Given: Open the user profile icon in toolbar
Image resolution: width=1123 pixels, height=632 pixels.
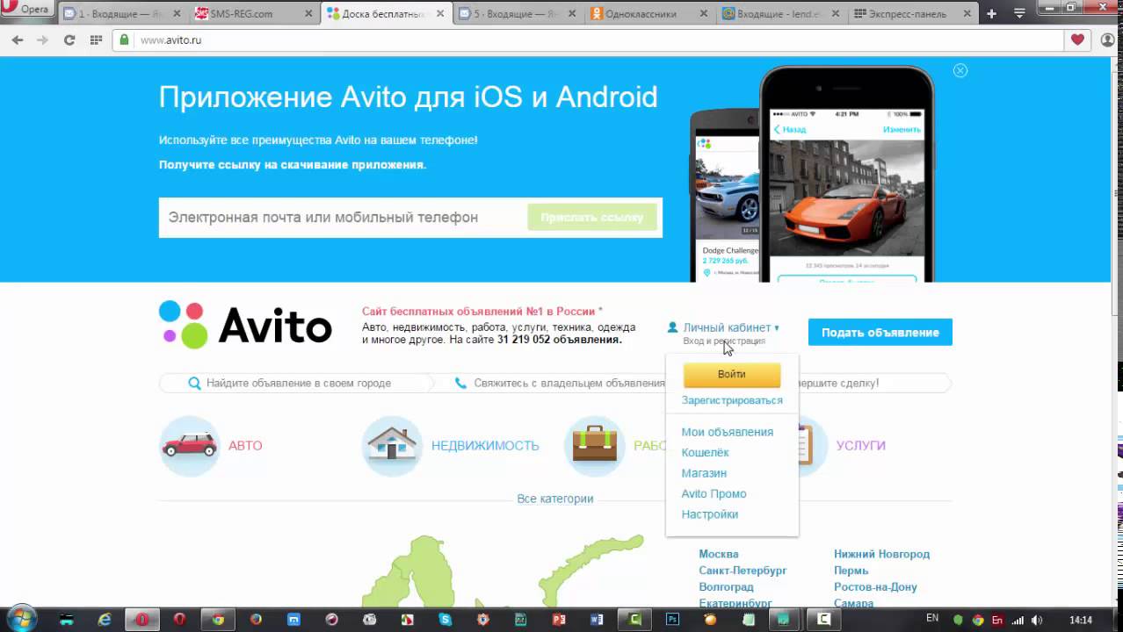Looking at the screenshot, I should [1107, 39].
